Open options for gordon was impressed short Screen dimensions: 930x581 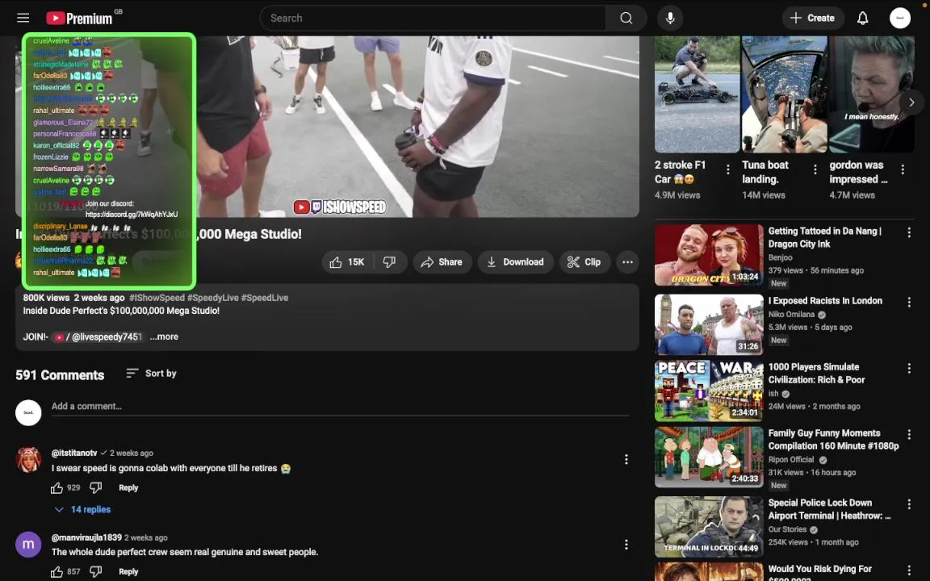coord(903,170)
